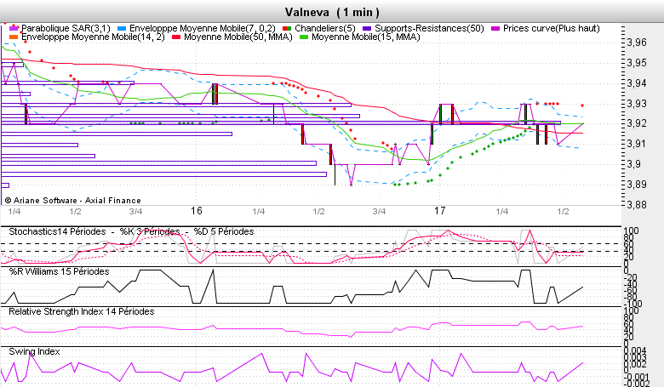Click the 3,91 price axis label

637,144
